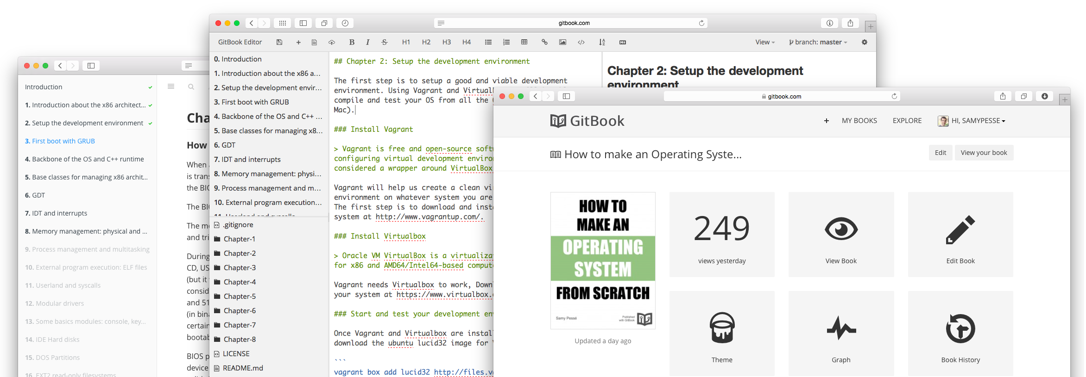1086x377 pixels.
Task: Open Book History tile
Action: point(960,334)
